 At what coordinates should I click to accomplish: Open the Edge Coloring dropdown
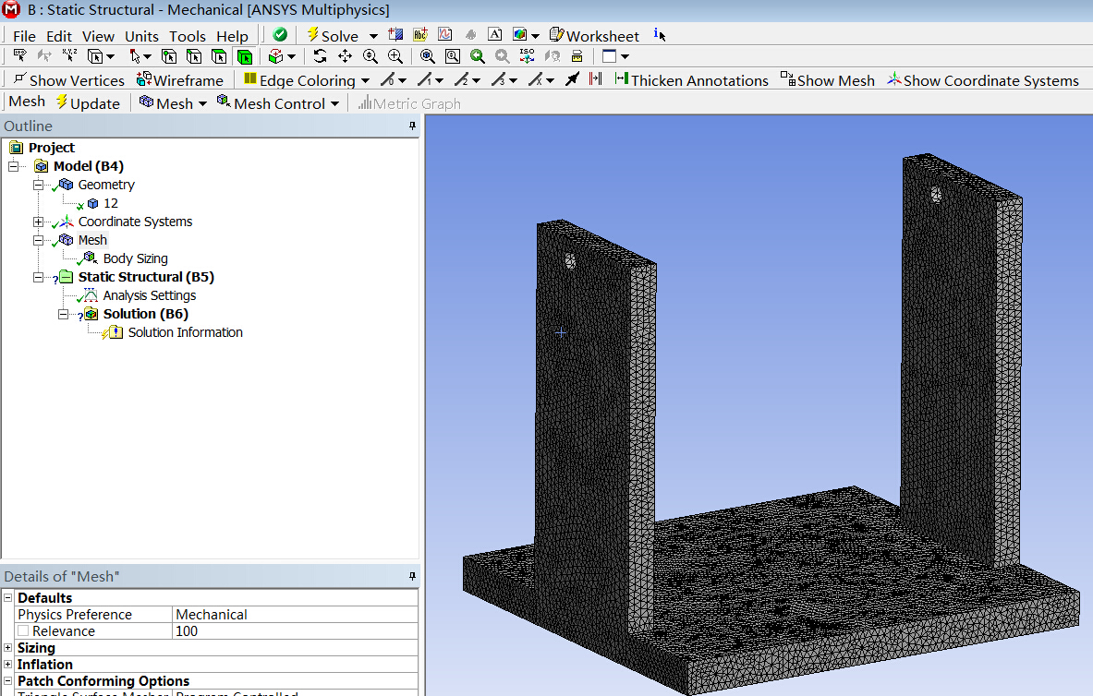coord(306,80)
